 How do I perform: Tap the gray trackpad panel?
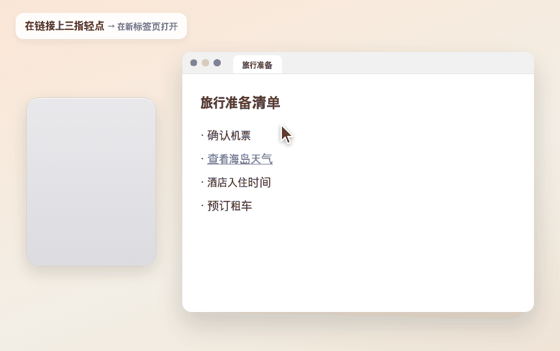pos(91,182)
